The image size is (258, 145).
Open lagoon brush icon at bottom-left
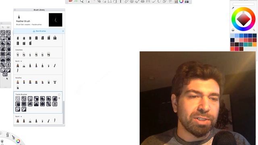tap(13, 137)
